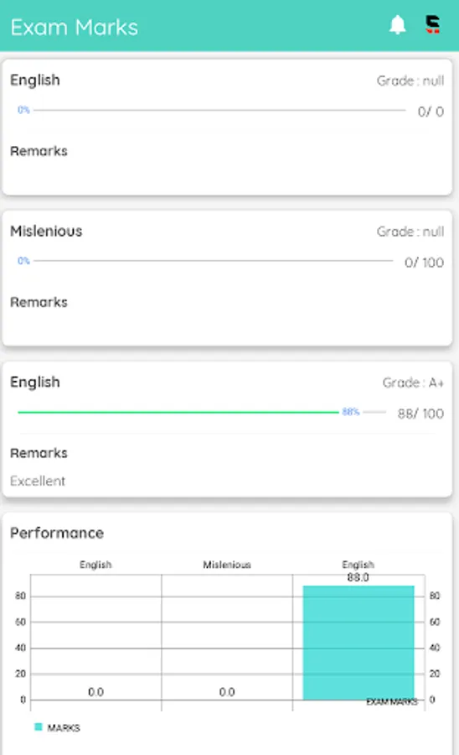Screen dimensions: 459x755
Task: Click the MARKS legend color square
Action: click(39, 726)
